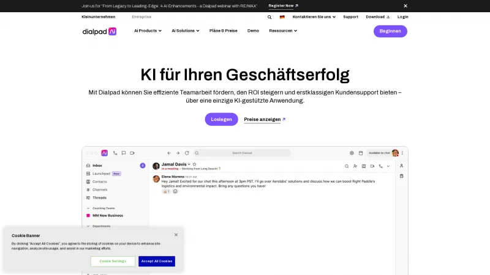The width and height of the screenshot is (490, 275).
Task: Click the refresh icon in app mockup
Action: [x=187, y=153]
